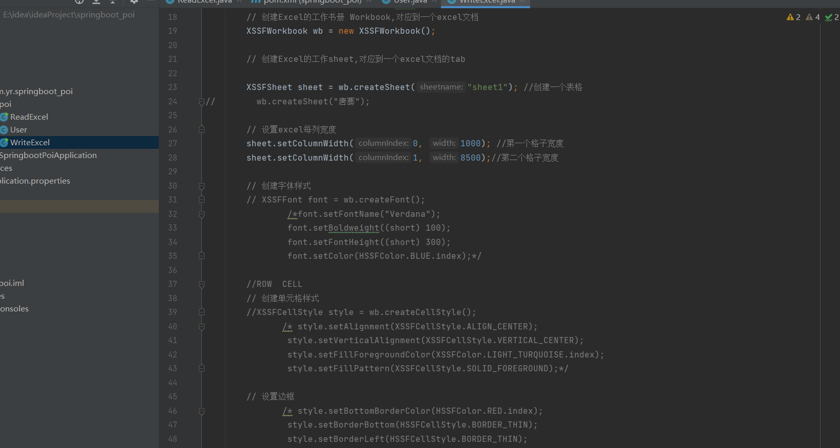The image size is (840, 448).
Task: Select the yr.springboot_poi package node
Action: point(36,91)
